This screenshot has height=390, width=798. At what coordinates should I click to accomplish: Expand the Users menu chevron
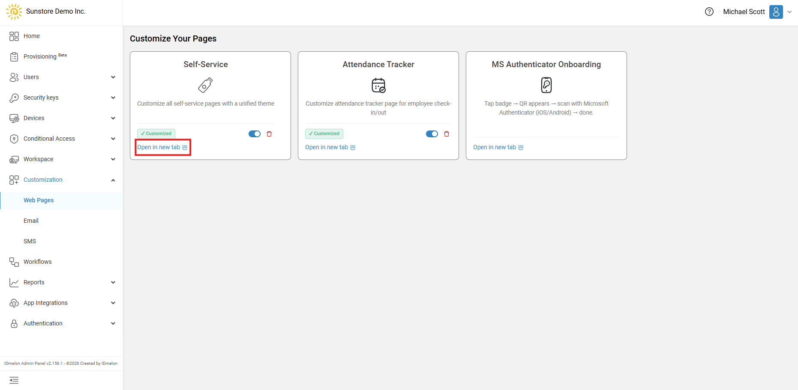[x=113, y=77]
